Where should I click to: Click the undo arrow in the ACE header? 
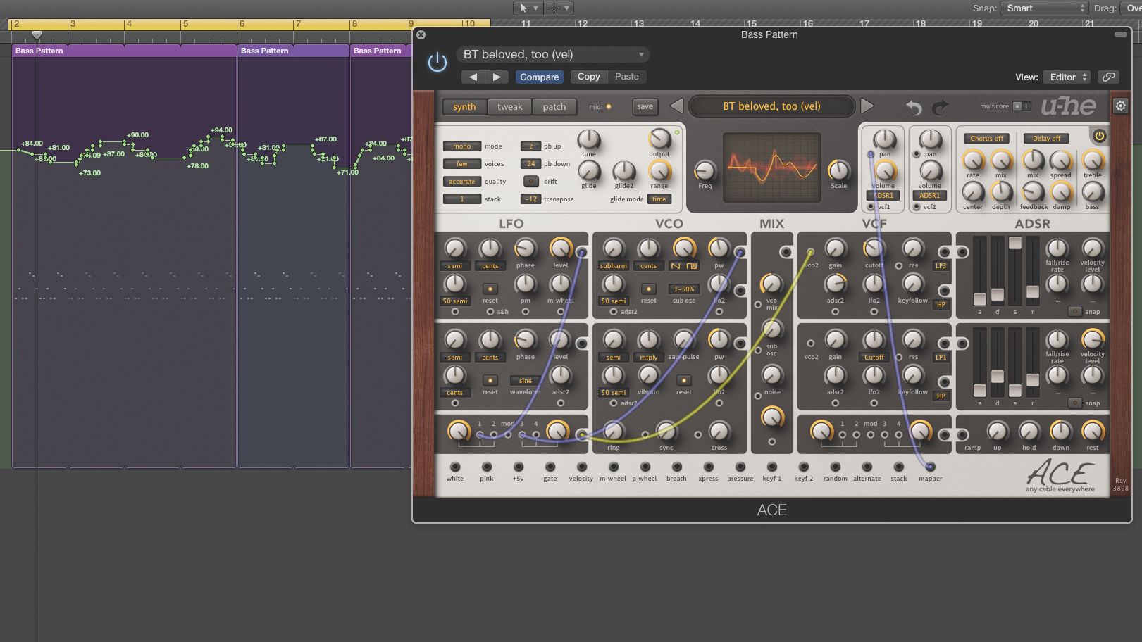914,107
